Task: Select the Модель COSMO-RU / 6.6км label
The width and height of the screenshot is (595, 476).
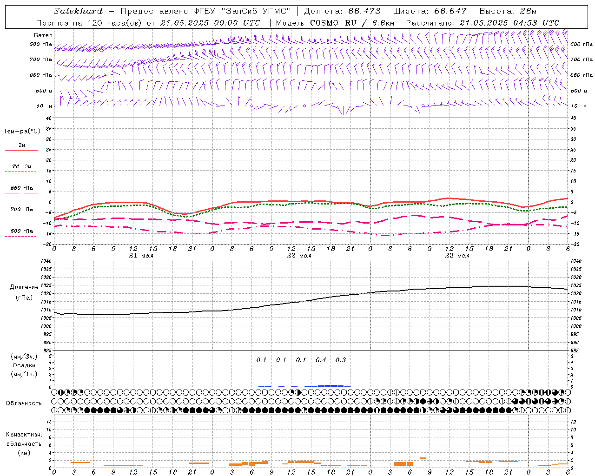Action: tap(335, 23)
